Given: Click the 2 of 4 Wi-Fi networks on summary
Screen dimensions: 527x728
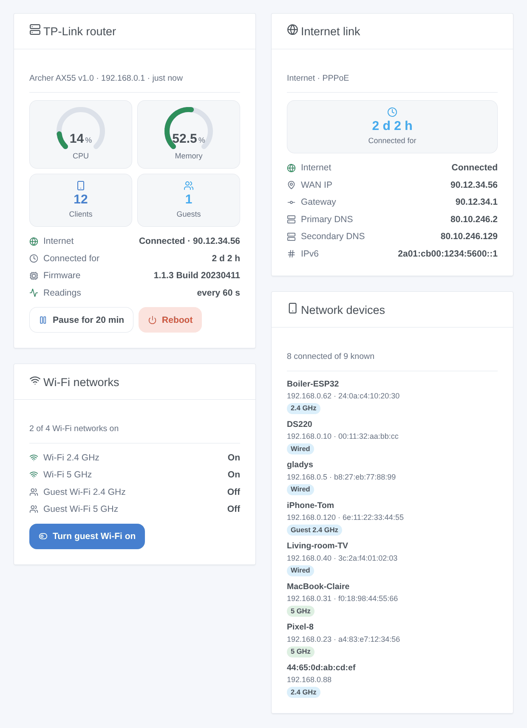Looking at the screenshot, I should (74, 429).
